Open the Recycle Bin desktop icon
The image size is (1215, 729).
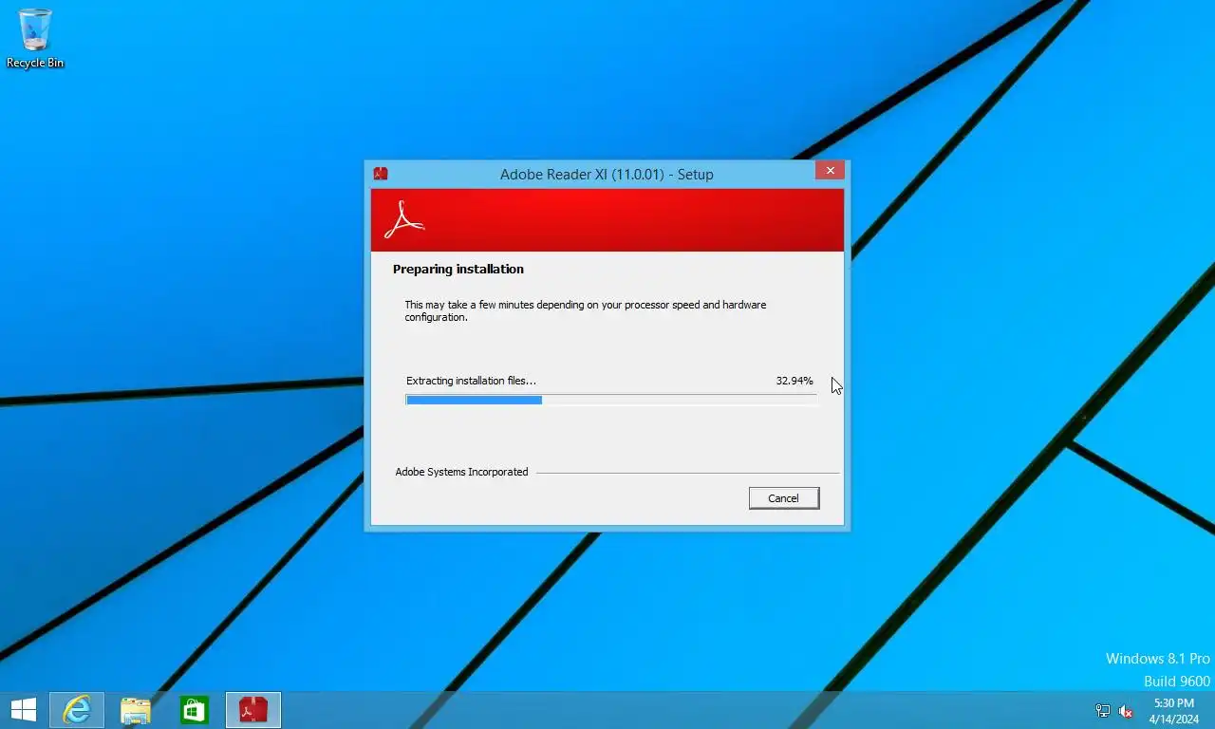(x=35, y=38)
